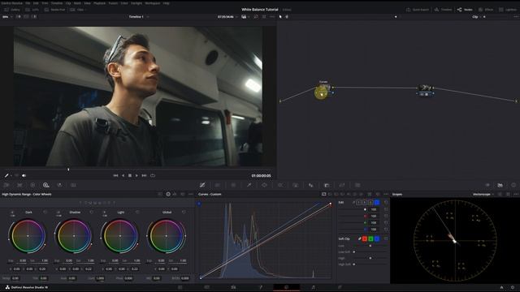520x292 pixels.
Task: Open the project manager home icon
Action: 501,287
